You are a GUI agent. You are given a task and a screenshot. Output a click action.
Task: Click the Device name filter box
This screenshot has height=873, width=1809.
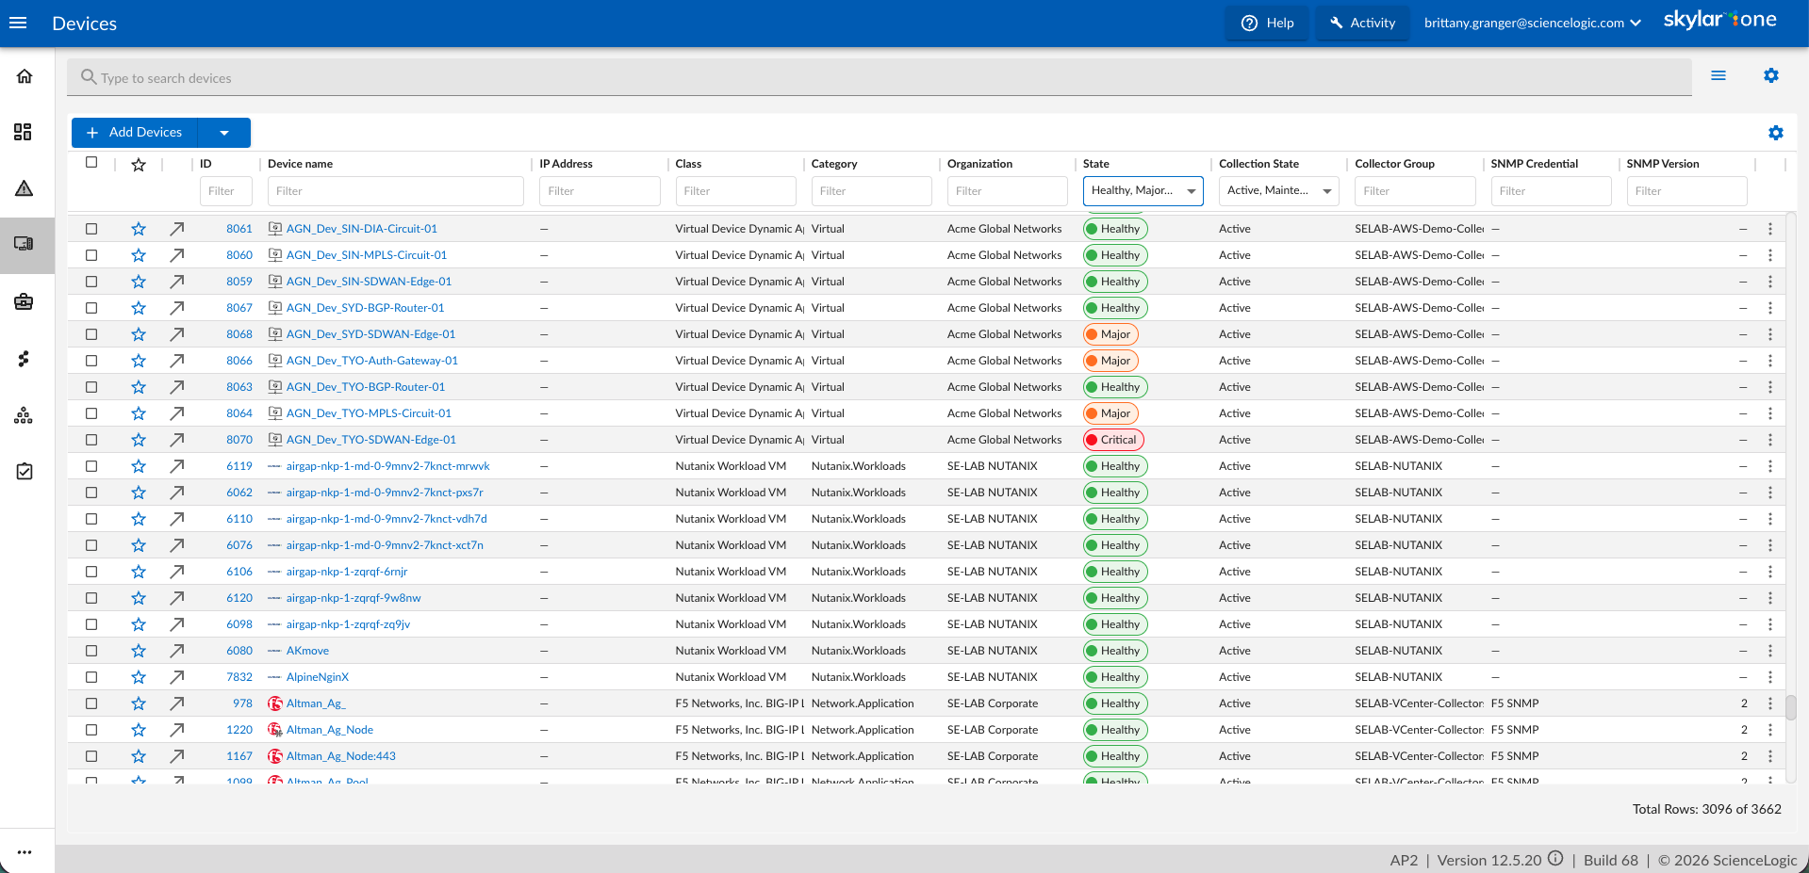tap(396, 191)
